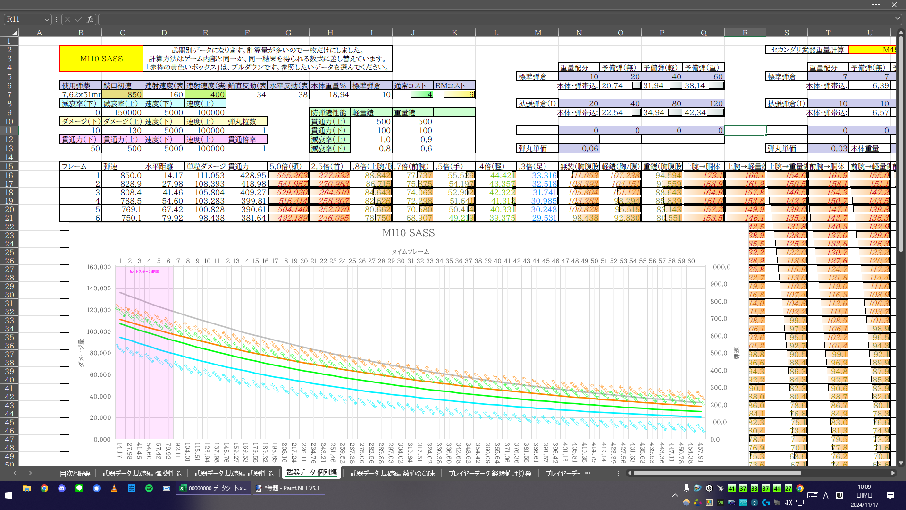Click the volume speaker tray icon

[788, 502]
